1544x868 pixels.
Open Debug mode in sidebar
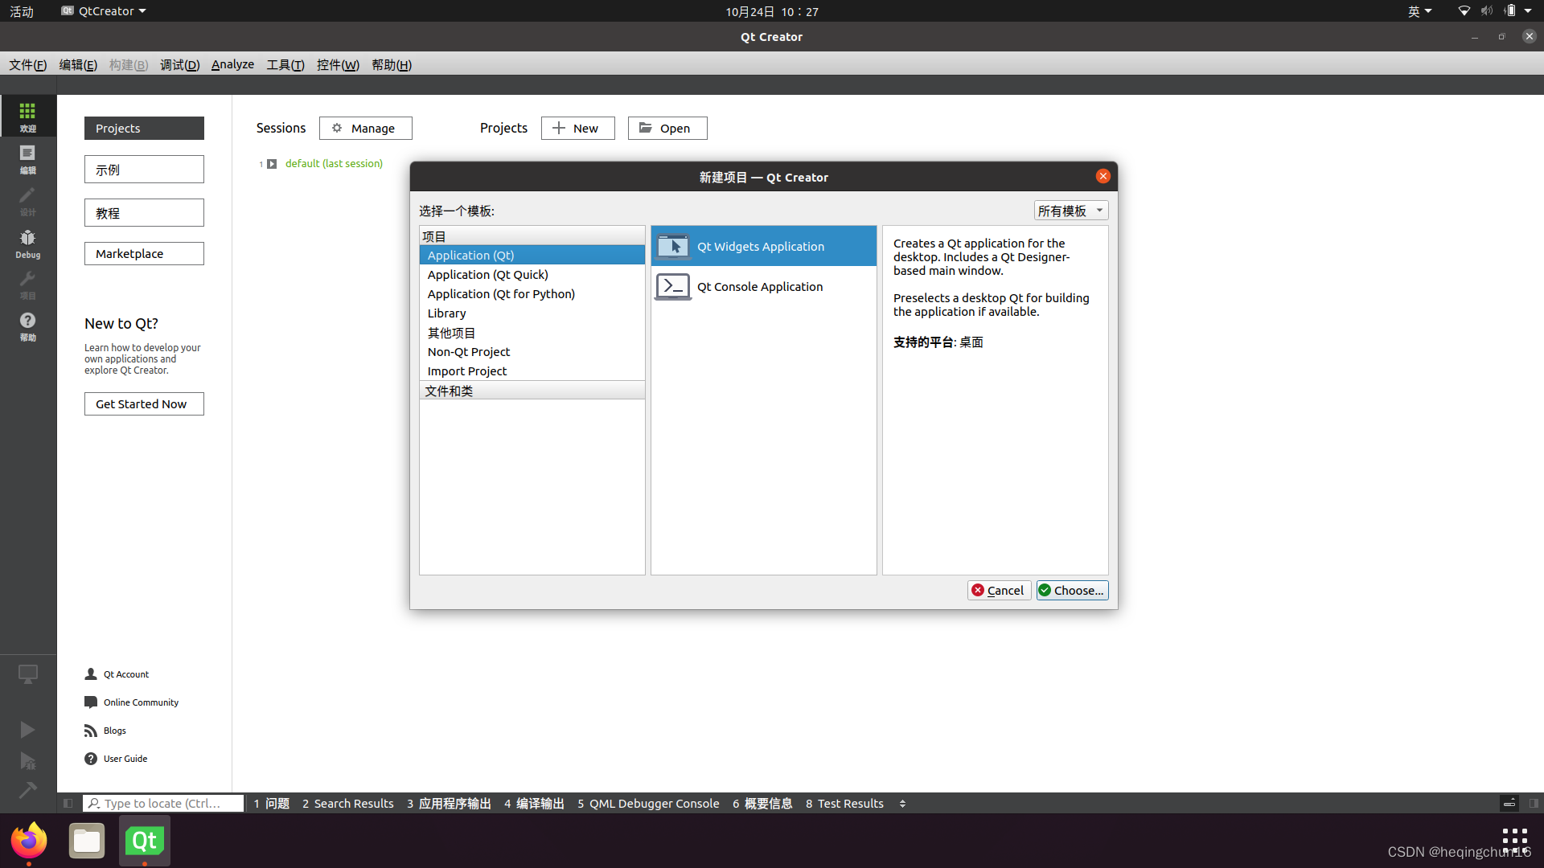[27, 243]
